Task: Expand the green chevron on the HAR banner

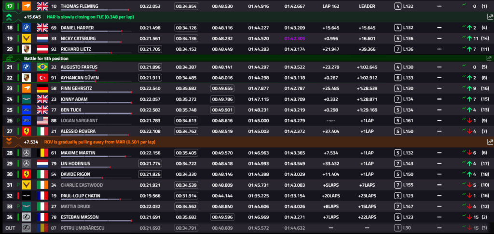Action: pyautogui.click(x=9, y=17)
